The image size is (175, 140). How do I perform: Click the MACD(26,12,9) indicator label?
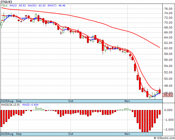[x=10, y=105]
